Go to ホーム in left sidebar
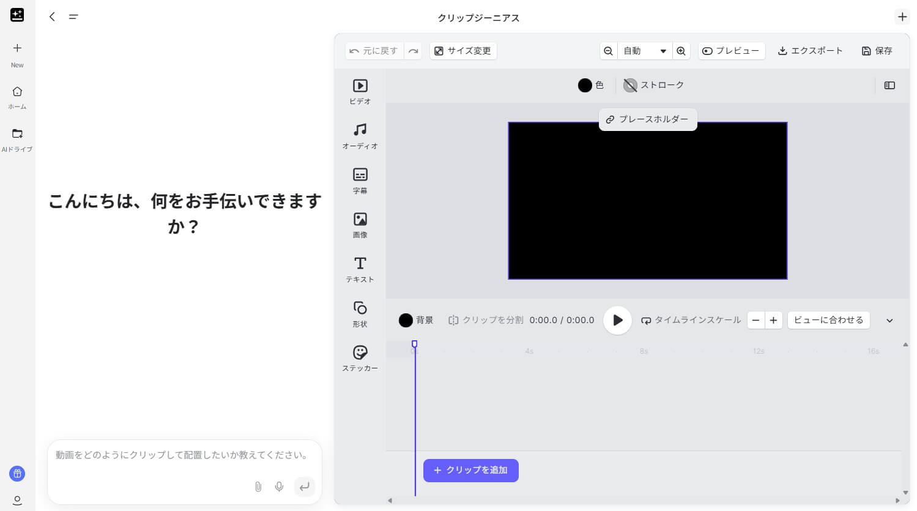 click(17, 97)
